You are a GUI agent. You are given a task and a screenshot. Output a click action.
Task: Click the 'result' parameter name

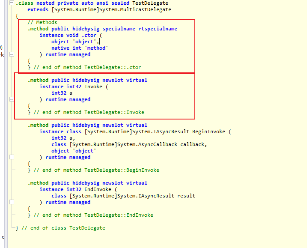point(186,196)
